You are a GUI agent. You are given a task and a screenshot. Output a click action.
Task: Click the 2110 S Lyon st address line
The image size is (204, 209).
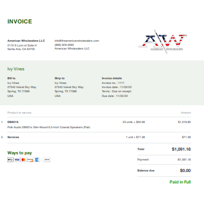coord(22,45)
